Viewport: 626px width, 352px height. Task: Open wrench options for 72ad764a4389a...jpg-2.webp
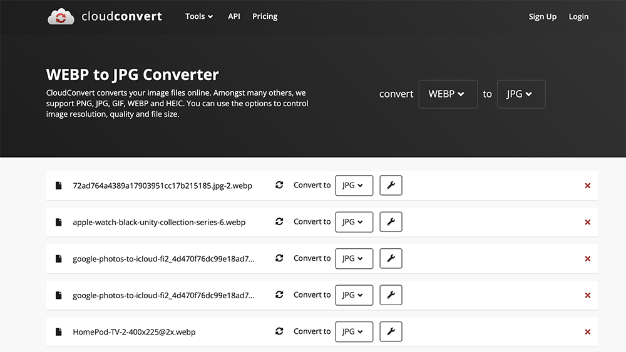pos(391,185)
